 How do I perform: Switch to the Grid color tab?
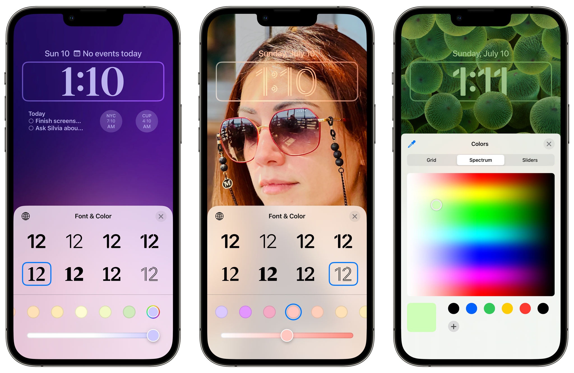click(x=431, y=160)
